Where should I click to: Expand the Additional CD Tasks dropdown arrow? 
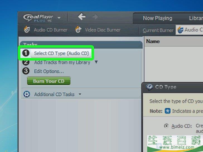click(x=80, y=94)
